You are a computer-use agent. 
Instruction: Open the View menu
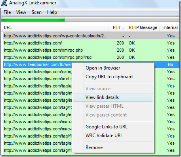click(x=21, y=12)
